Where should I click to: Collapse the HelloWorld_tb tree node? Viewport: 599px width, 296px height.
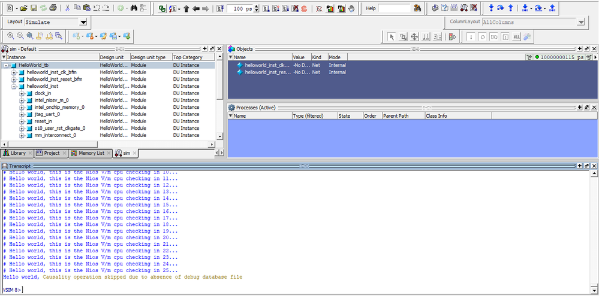[x=7, y=66]
